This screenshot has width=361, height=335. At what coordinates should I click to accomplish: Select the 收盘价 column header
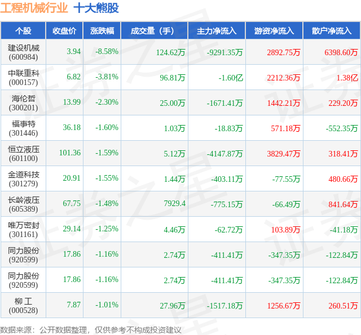click(x=64, y=31)
